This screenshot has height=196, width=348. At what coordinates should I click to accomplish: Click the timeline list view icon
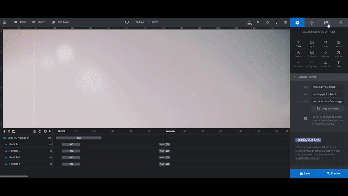[x=9, y=131]
